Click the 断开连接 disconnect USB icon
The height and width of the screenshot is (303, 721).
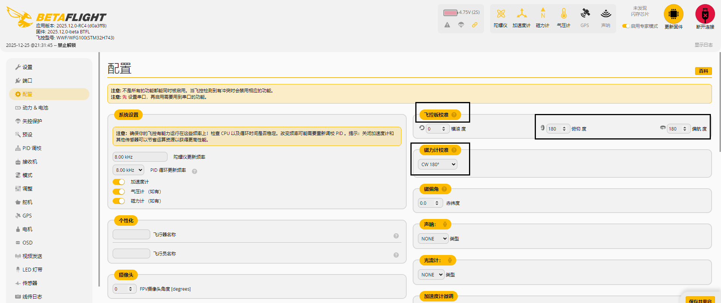[705, 14]
